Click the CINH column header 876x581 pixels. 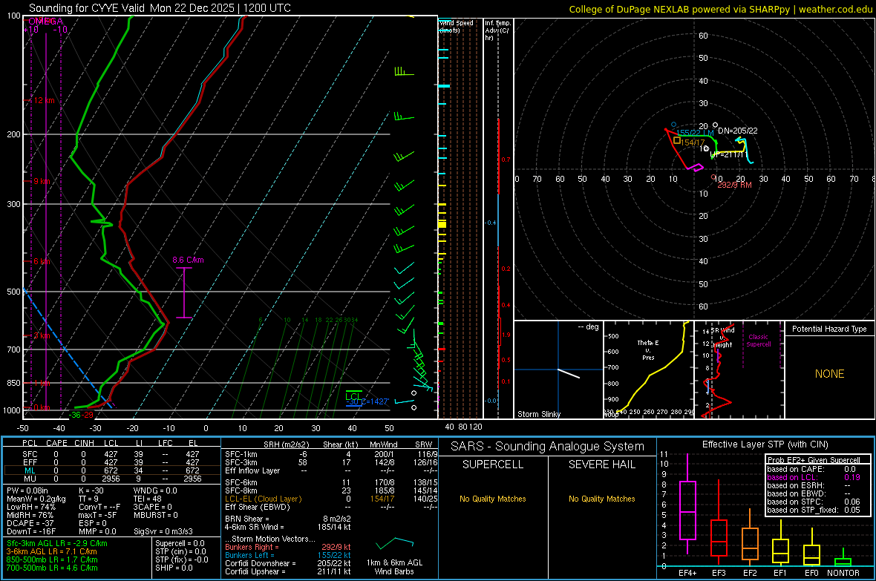84,443
